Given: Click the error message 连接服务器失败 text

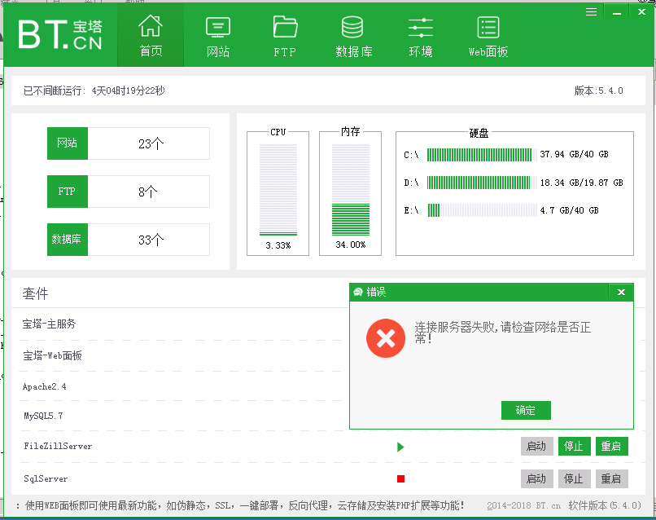Looking at the screenshot, I should pos(503,333).
